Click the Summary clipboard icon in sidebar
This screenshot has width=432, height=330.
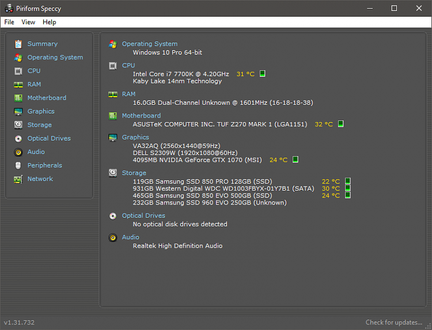pos(18,44)
